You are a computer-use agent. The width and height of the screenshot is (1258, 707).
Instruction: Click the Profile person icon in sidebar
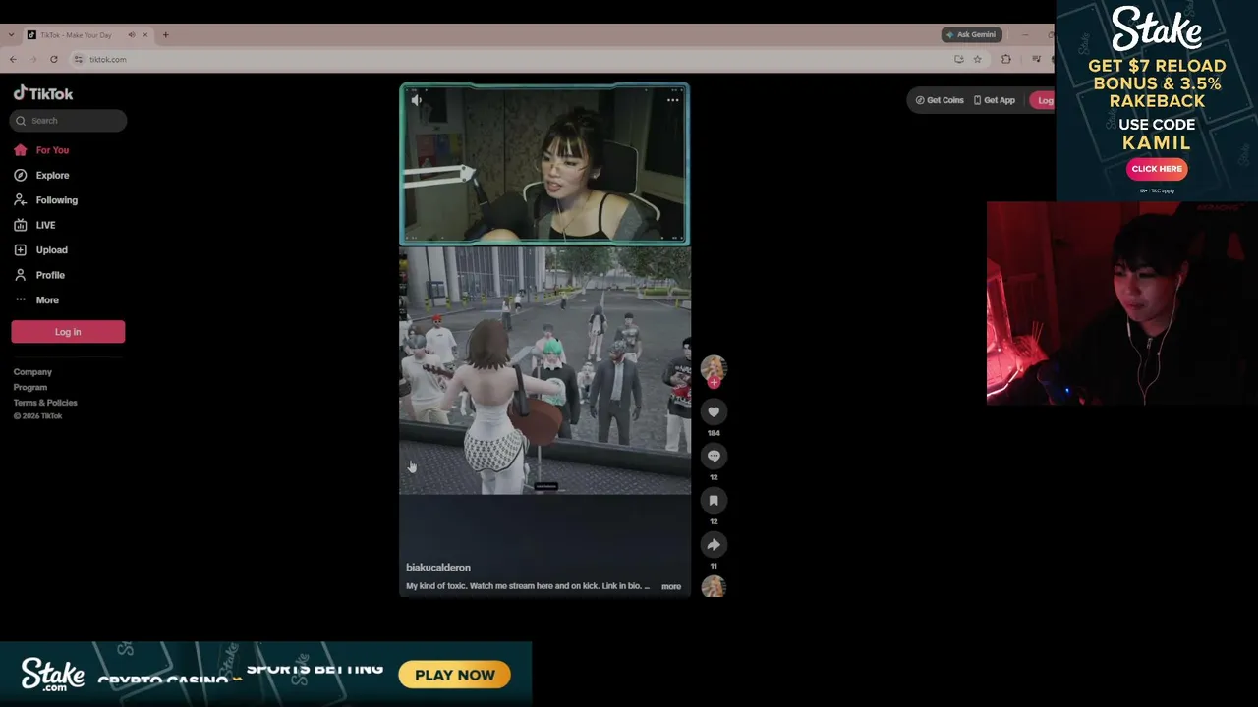click(x=21, y=275)
